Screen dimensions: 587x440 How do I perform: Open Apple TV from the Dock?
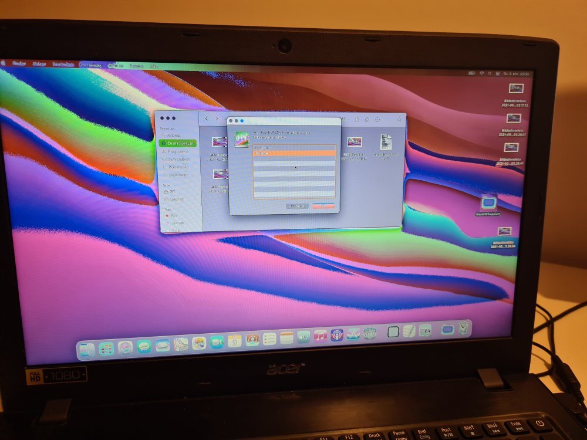pos(303,337)
